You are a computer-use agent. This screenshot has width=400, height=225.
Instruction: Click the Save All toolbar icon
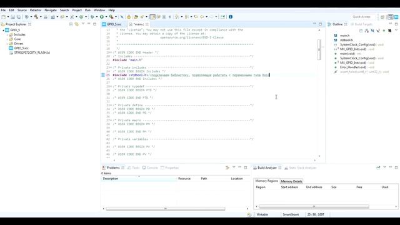tap(19, 17)
